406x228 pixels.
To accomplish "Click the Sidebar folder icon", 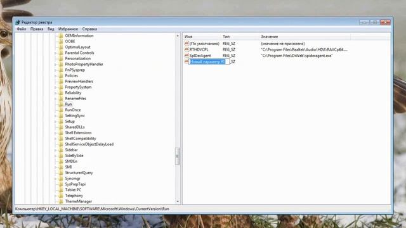I will (61, 150).
